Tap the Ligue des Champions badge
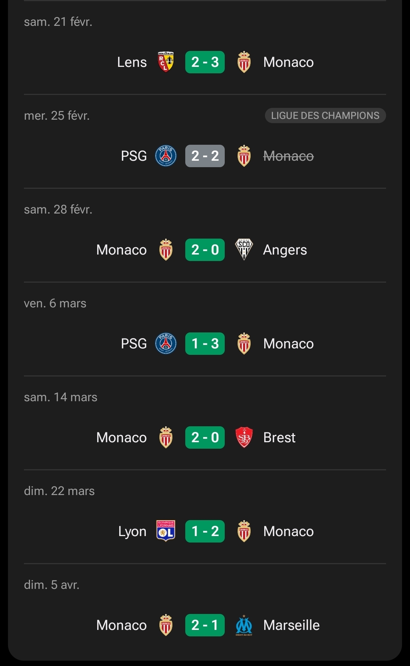Viewport: 410px width, 666px height. click(325, 115)
